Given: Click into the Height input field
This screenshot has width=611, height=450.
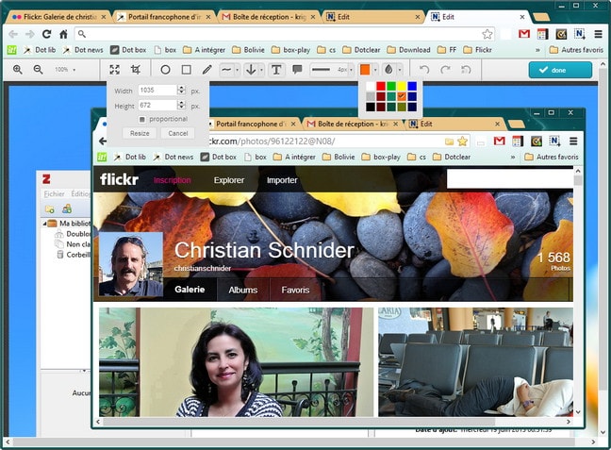Looking at the screenshot, I should tap(157, 106).
